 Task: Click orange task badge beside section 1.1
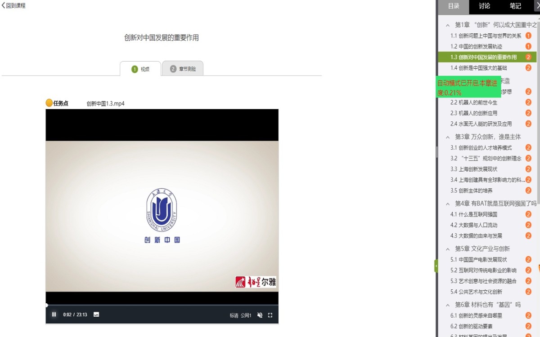tap(528, 35)
